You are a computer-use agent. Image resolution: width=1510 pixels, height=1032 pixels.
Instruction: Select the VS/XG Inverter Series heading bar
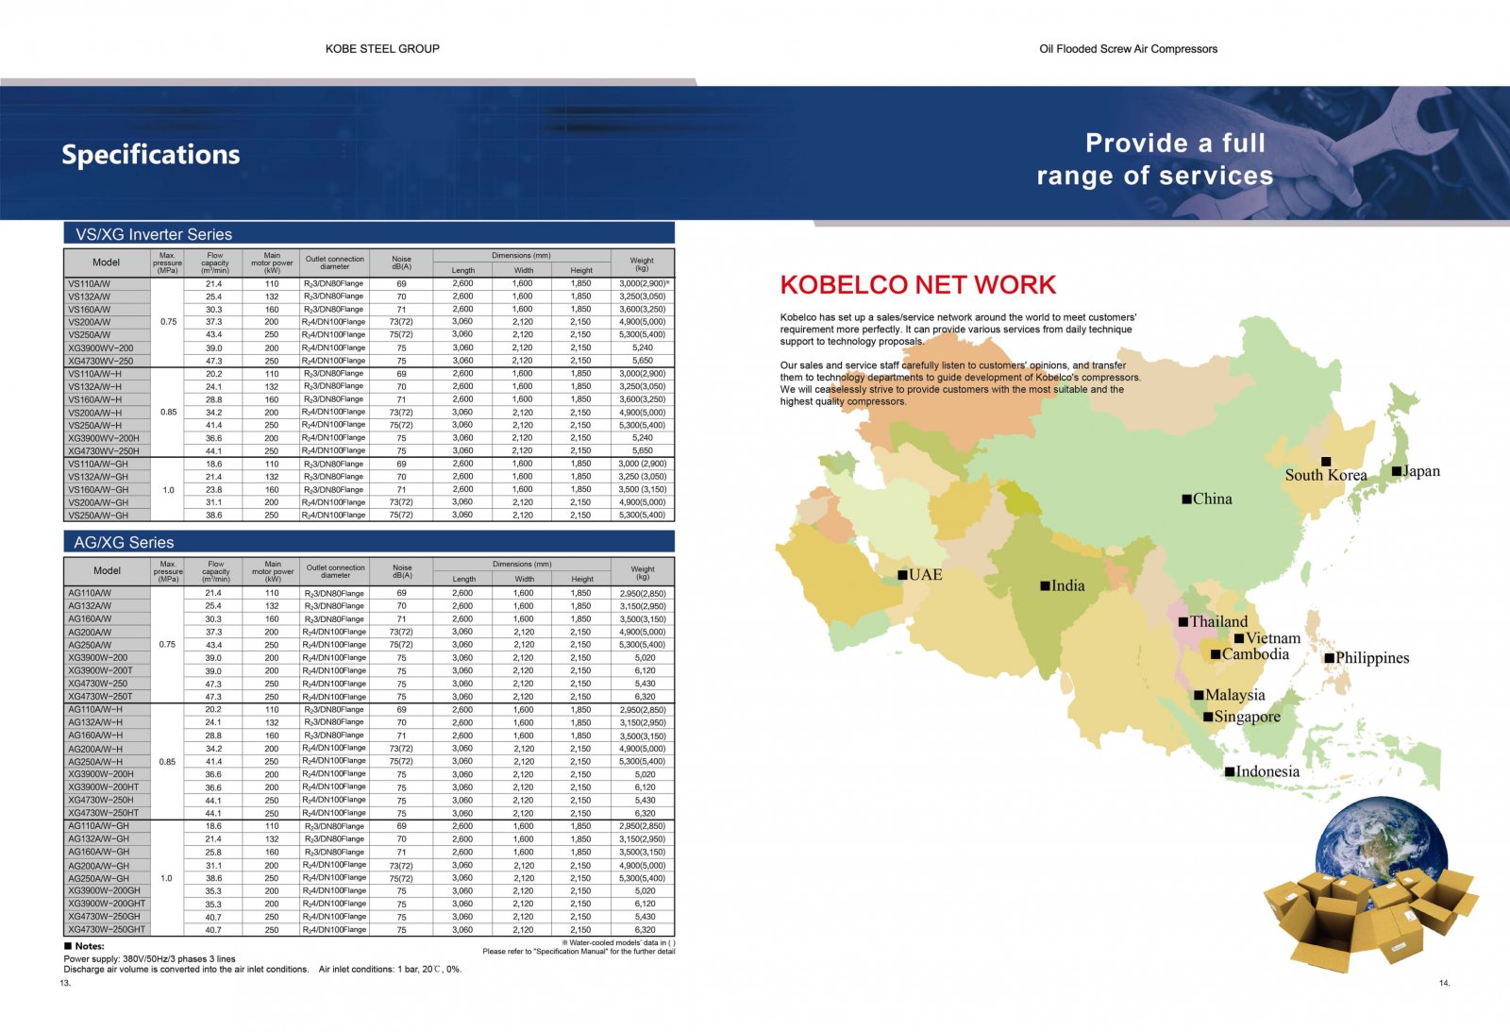(x=369, y=233)
